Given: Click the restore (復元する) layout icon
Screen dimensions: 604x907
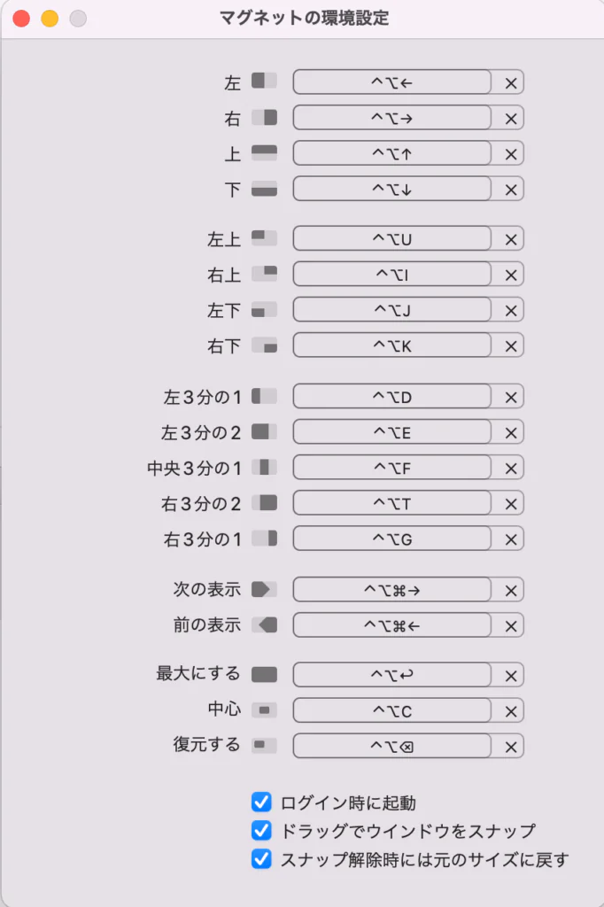Looking at the screenshot, I should point(265,745).
